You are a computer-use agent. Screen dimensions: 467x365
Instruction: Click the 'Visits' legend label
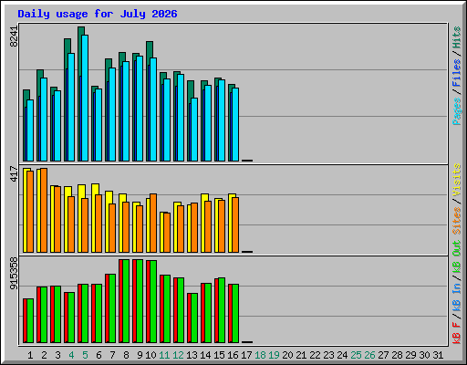pos(457,181)
